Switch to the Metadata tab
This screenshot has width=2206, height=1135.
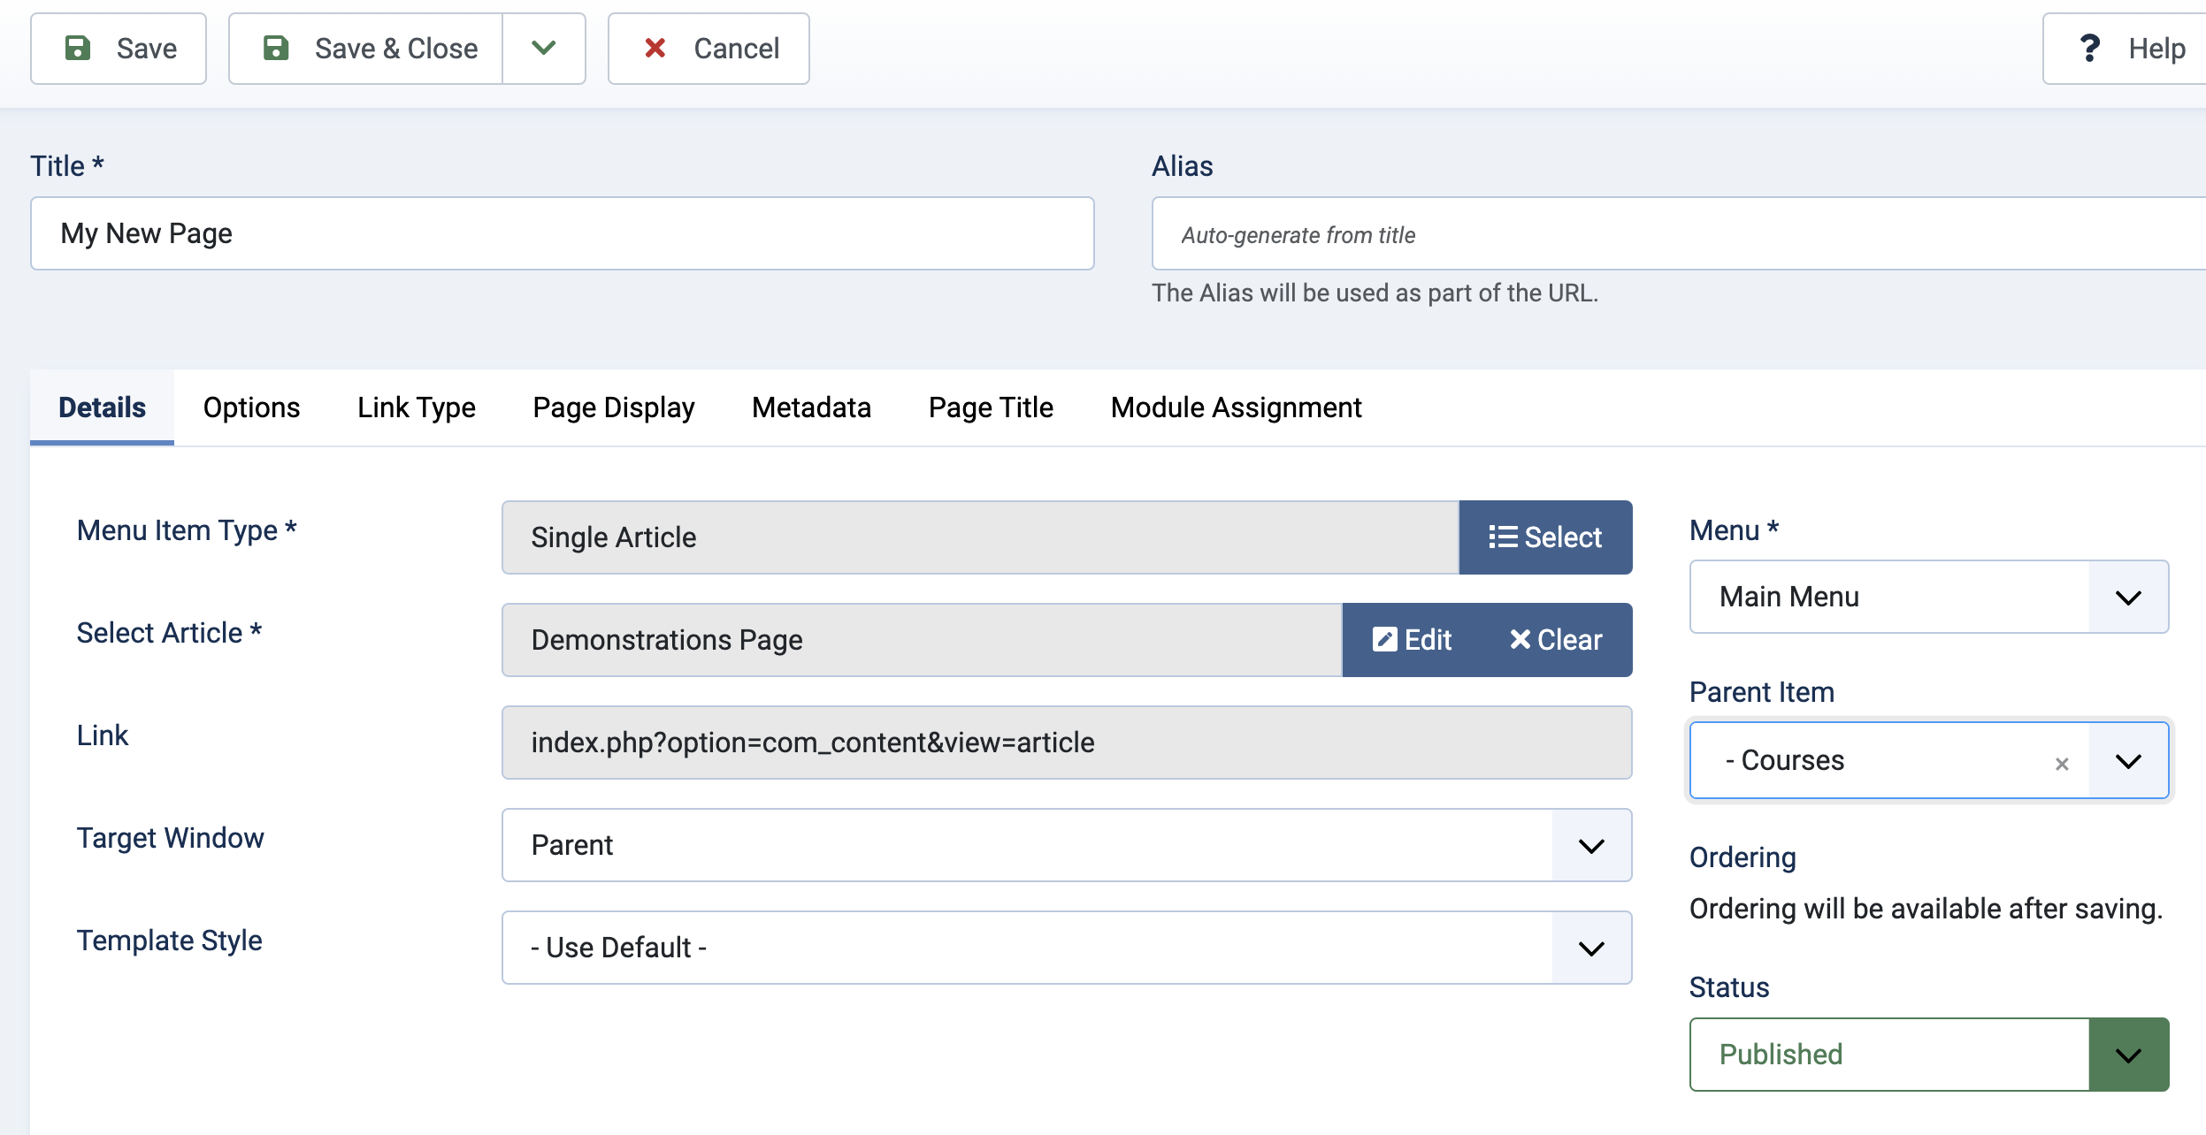tap(811, 408)
